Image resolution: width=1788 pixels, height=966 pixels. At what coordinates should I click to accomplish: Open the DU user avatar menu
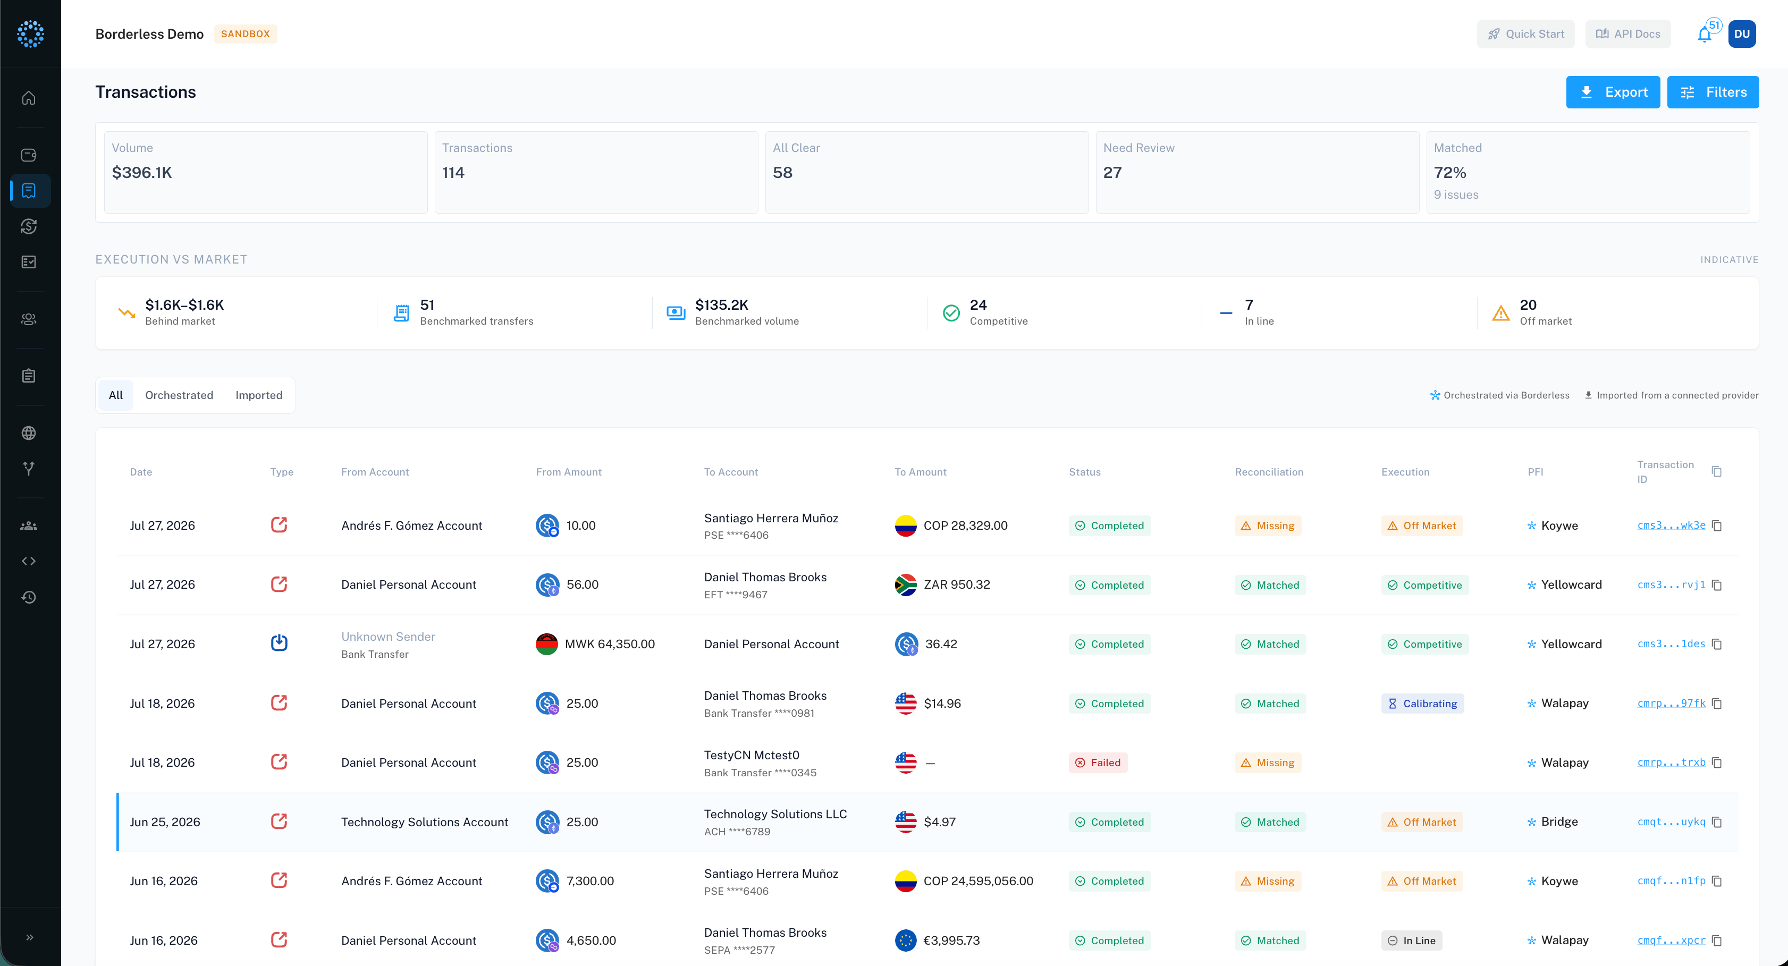coord(1742,34)
